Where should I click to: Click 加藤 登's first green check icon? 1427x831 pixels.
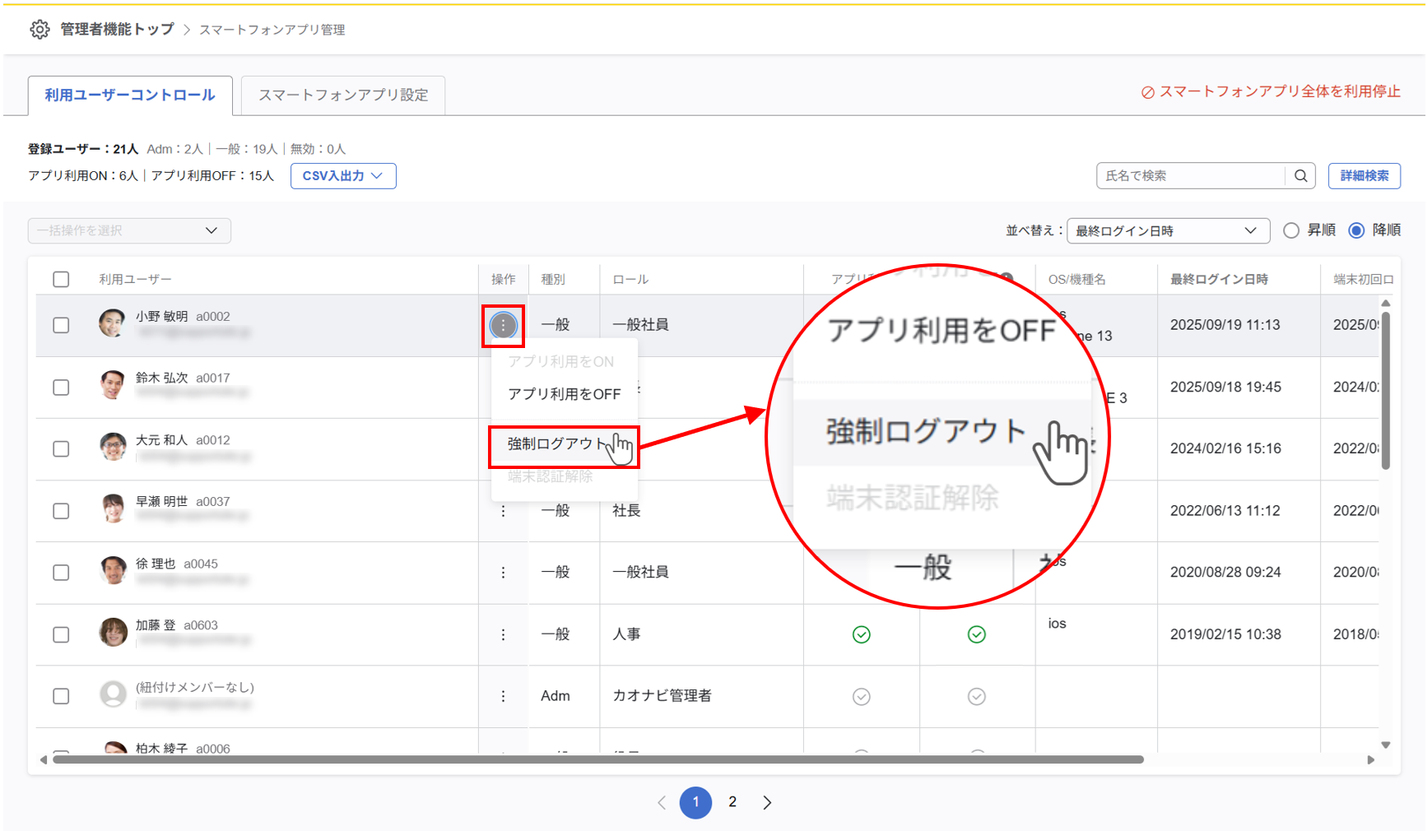[x=861, y=634]
